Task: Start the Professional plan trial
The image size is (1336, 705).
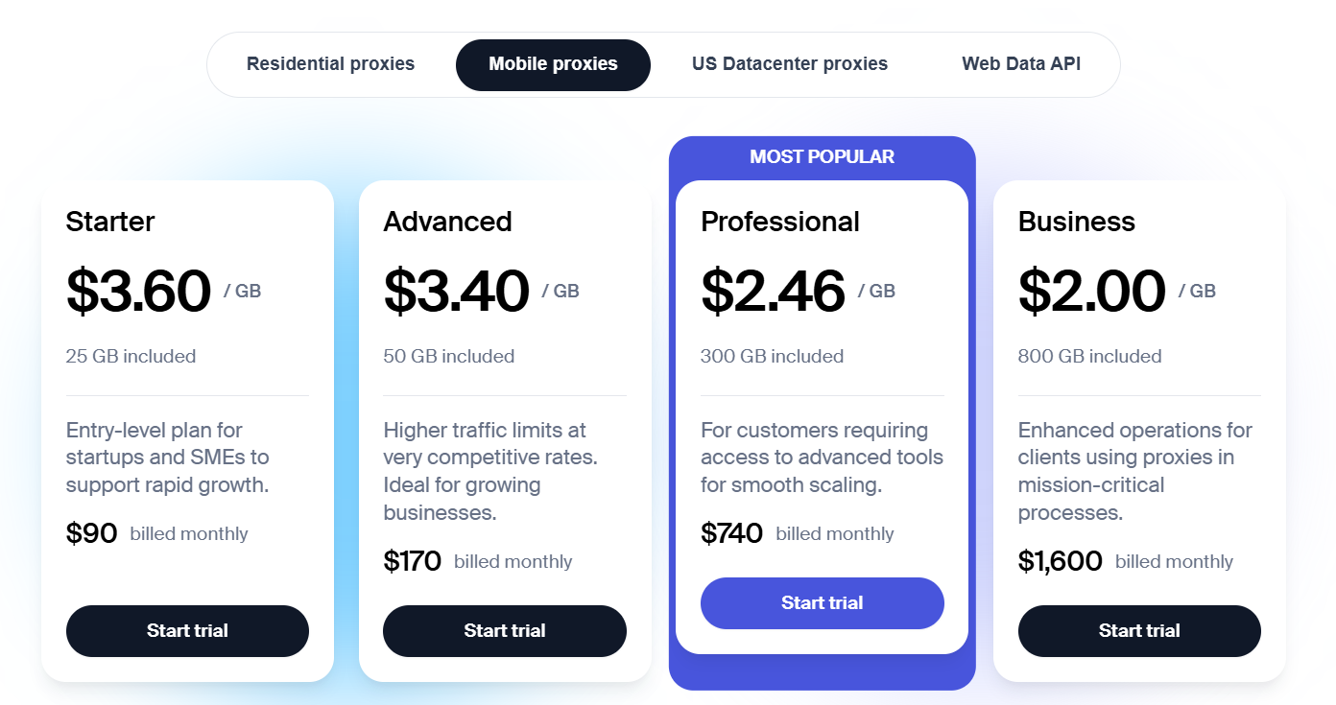Action: click(822, 602)
